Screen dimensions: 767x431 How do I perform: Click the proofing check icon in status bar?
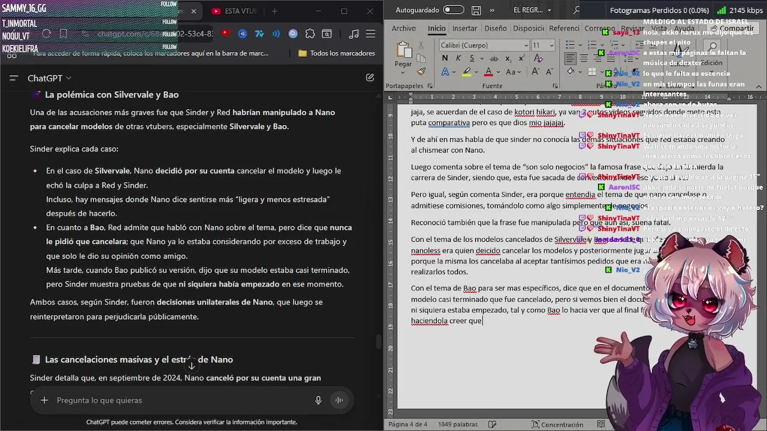pos(492,424)
